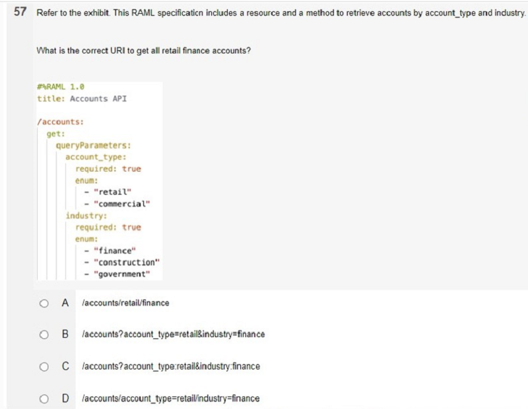The height and width of the screenshot is (409, 528).
Task: Click question number 57
Action: 20,12
